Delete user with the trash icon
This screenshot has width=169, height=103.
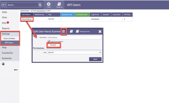click(64, 31)
